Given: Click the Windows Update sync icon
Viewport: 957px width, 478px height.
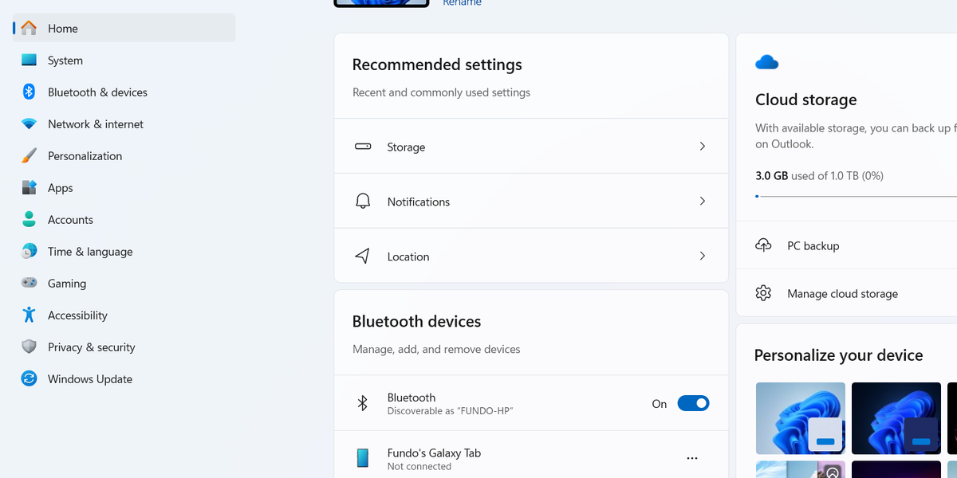Looking at the screenshot, I should click(29, 379).
